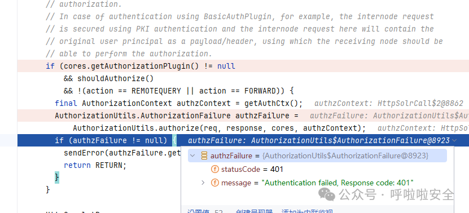The height and width of the screenshot is (213, 469).
Task: Expand the message field node
Action: click(x=203, y=183)
